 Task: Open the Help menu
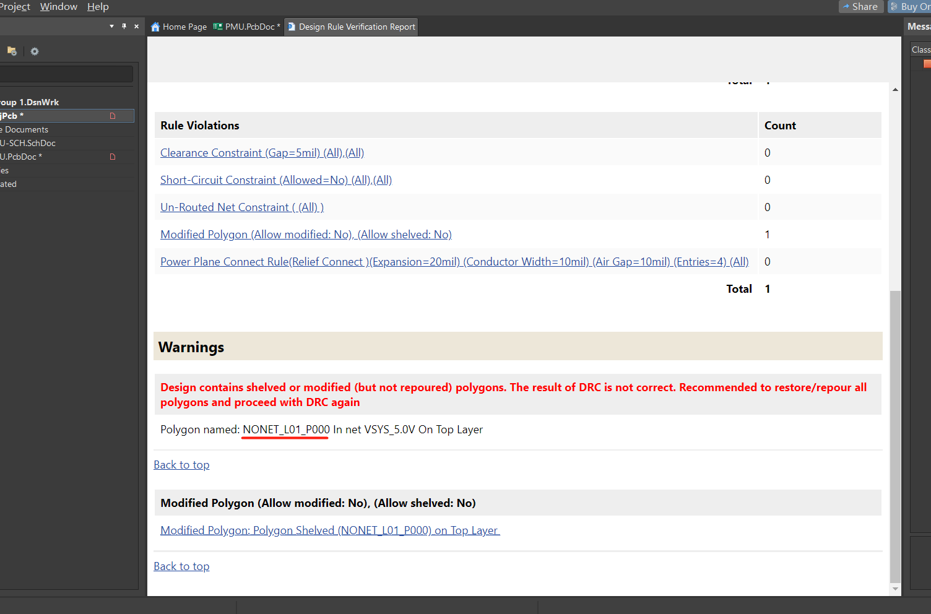click(98, 6)
